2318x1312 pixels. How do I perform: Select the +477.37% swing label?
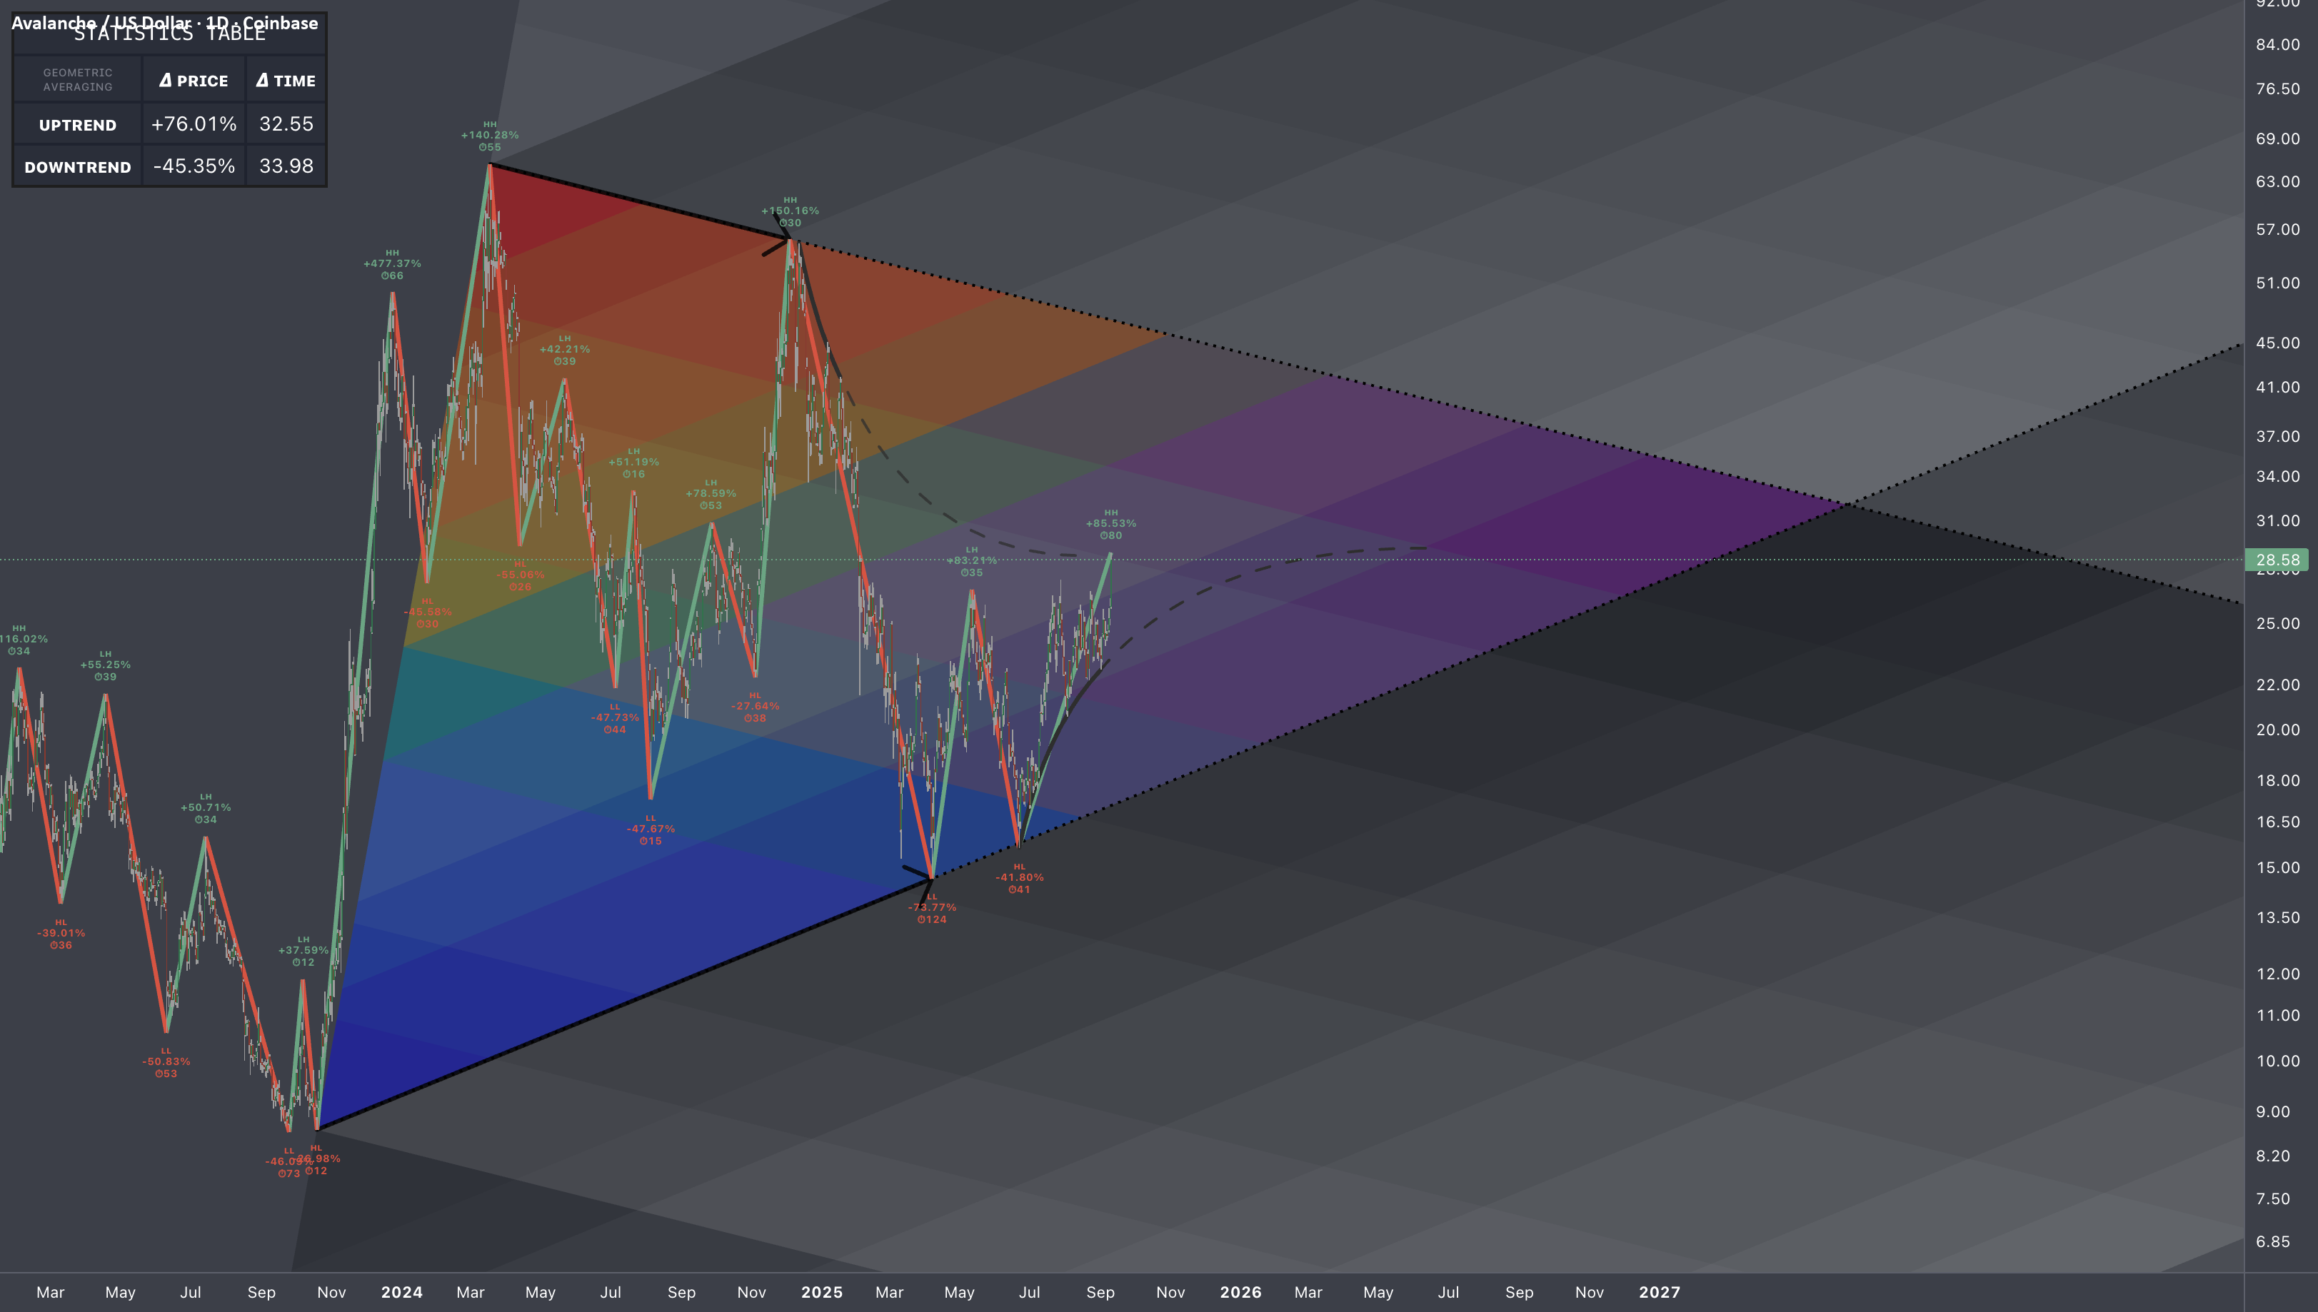coord(392,264)
